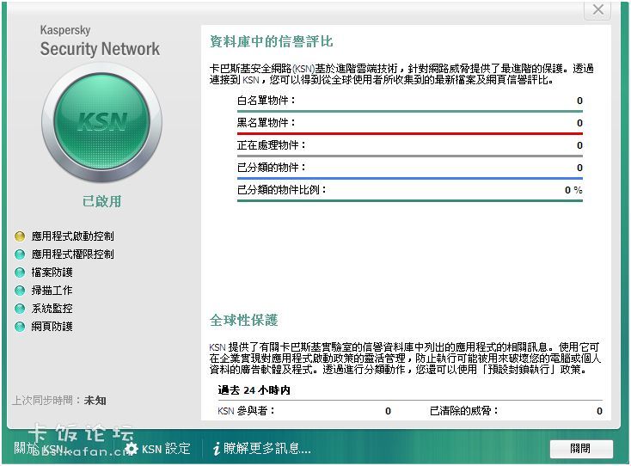Close the window with the X button
The width and height of the screenshot is (631, 466).
pyautogui.click(x=597, y=9)
